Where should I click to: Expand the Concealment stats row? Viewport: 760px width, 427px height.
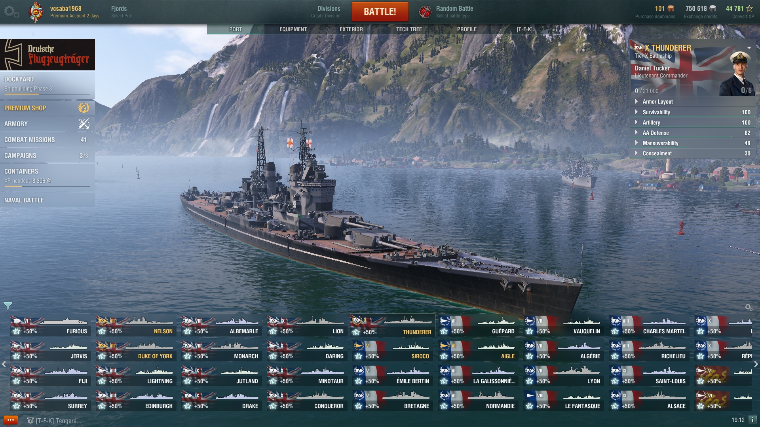coord(693,153)
